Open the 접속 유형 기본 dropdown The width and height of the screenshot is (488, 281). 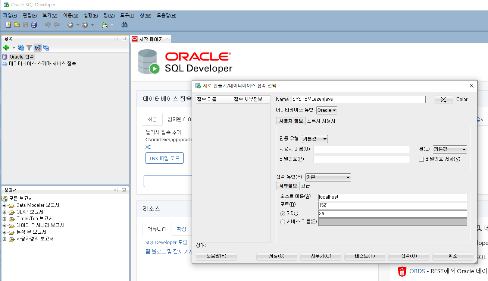coord(328,177)
